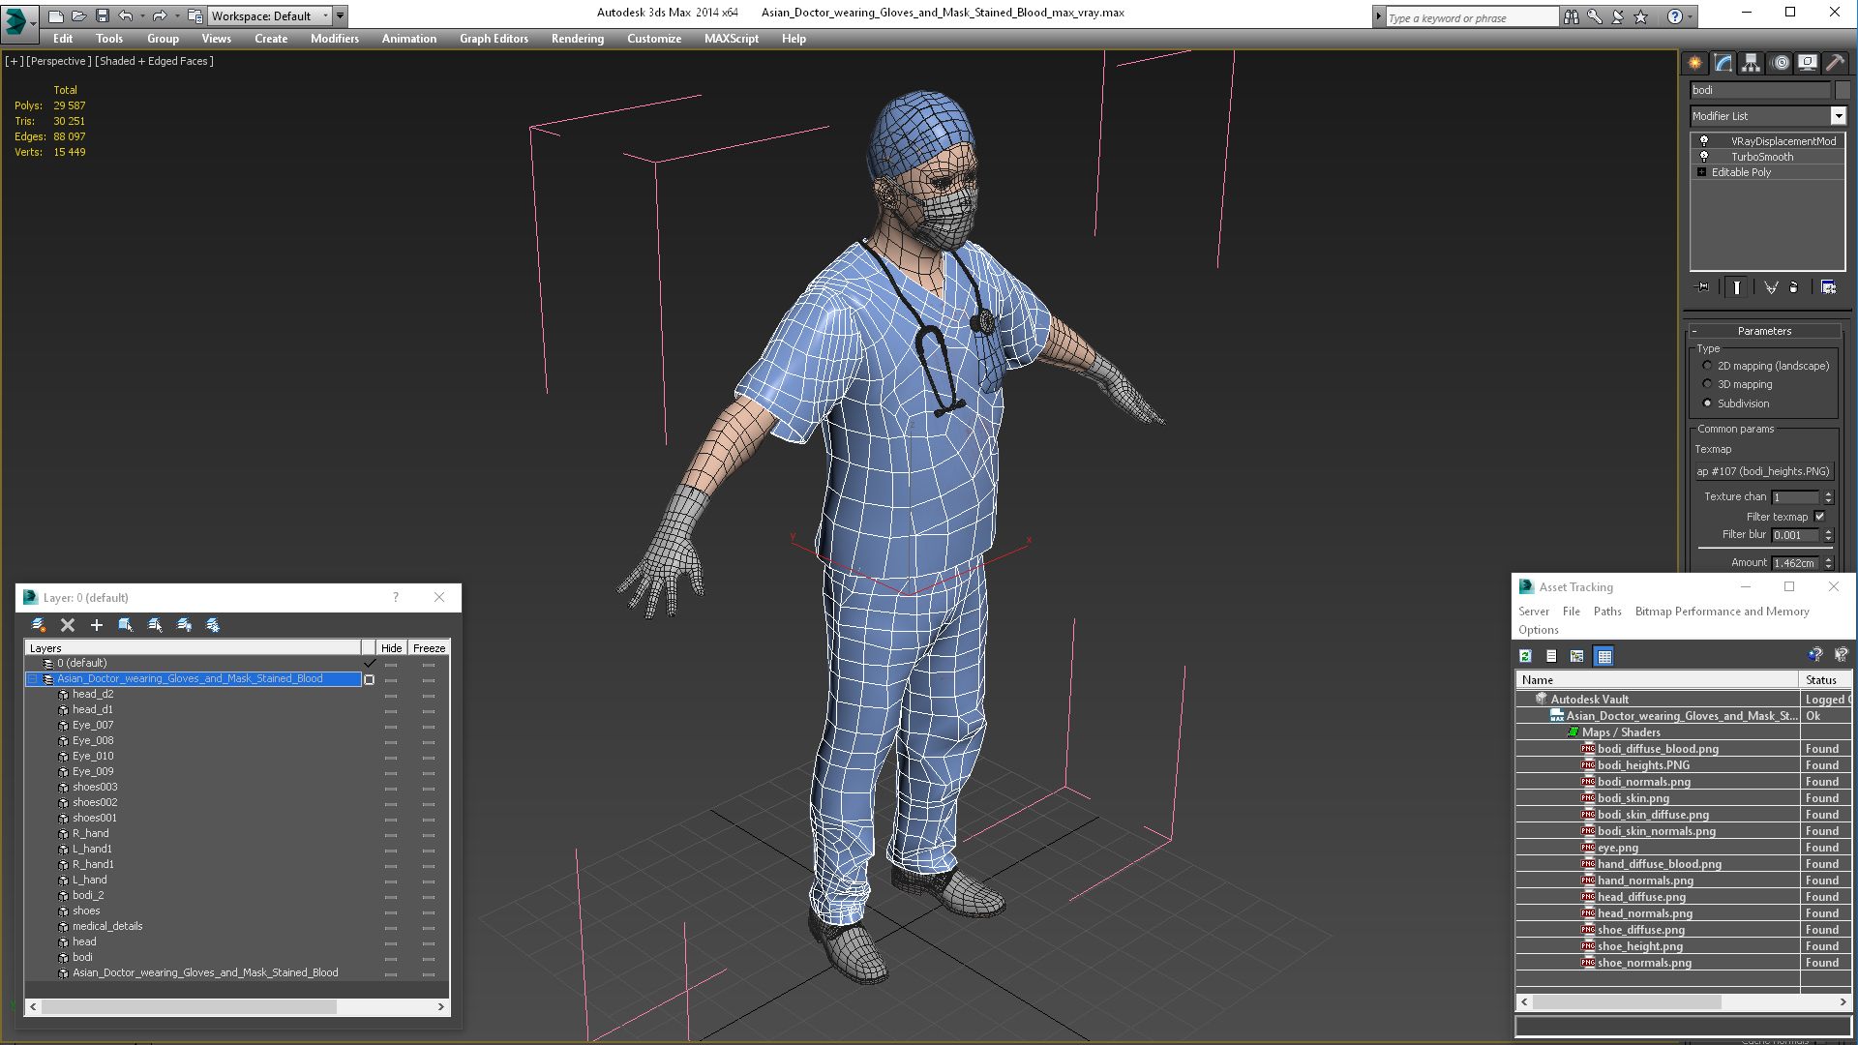Viewport: 1858px width, 1045px height.
Task: Open the Workspace: Default dropdown
Action: [269, 16]
